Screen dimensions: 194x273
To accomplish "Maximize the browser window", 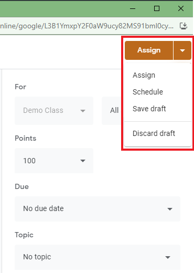I will coord(157,8).
